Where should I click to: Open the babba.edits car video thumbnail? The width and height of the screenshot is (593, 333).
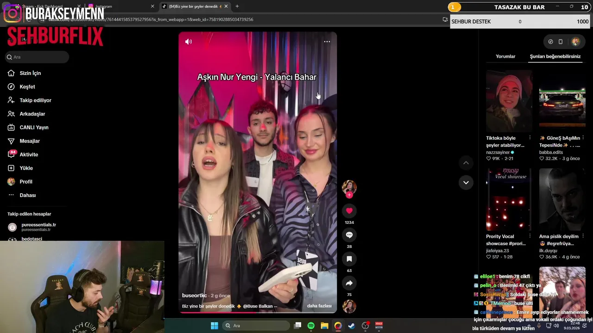point(562,101)
